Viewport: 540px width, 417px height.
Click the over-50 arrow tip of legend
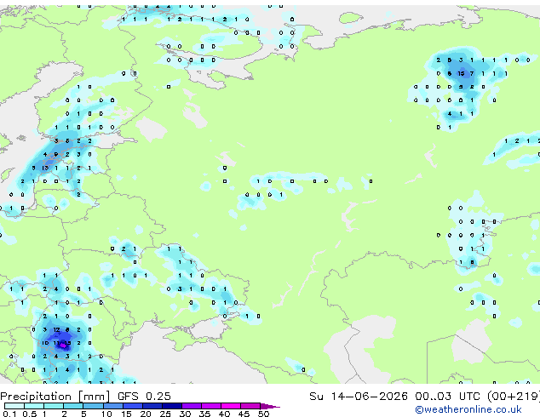[x=270, y=406]
